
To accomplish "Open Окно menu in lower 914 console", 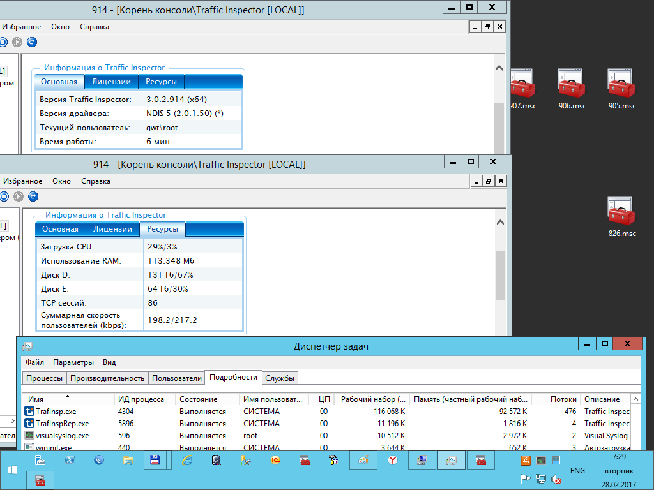I will pos(62,181).
